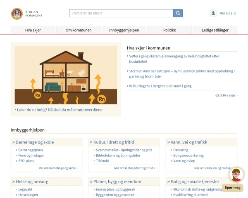Click the double chevron beside Bolig og sosiale tjenester

click(x=169, y=181)
